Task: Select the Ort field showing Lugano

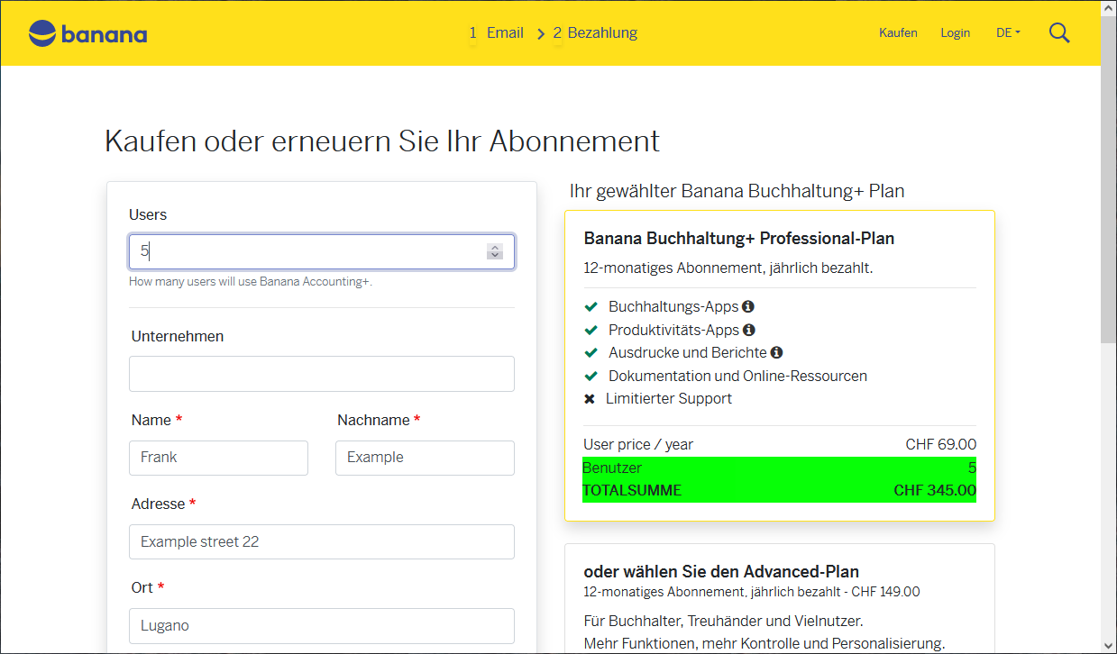Action: [322, 625]
